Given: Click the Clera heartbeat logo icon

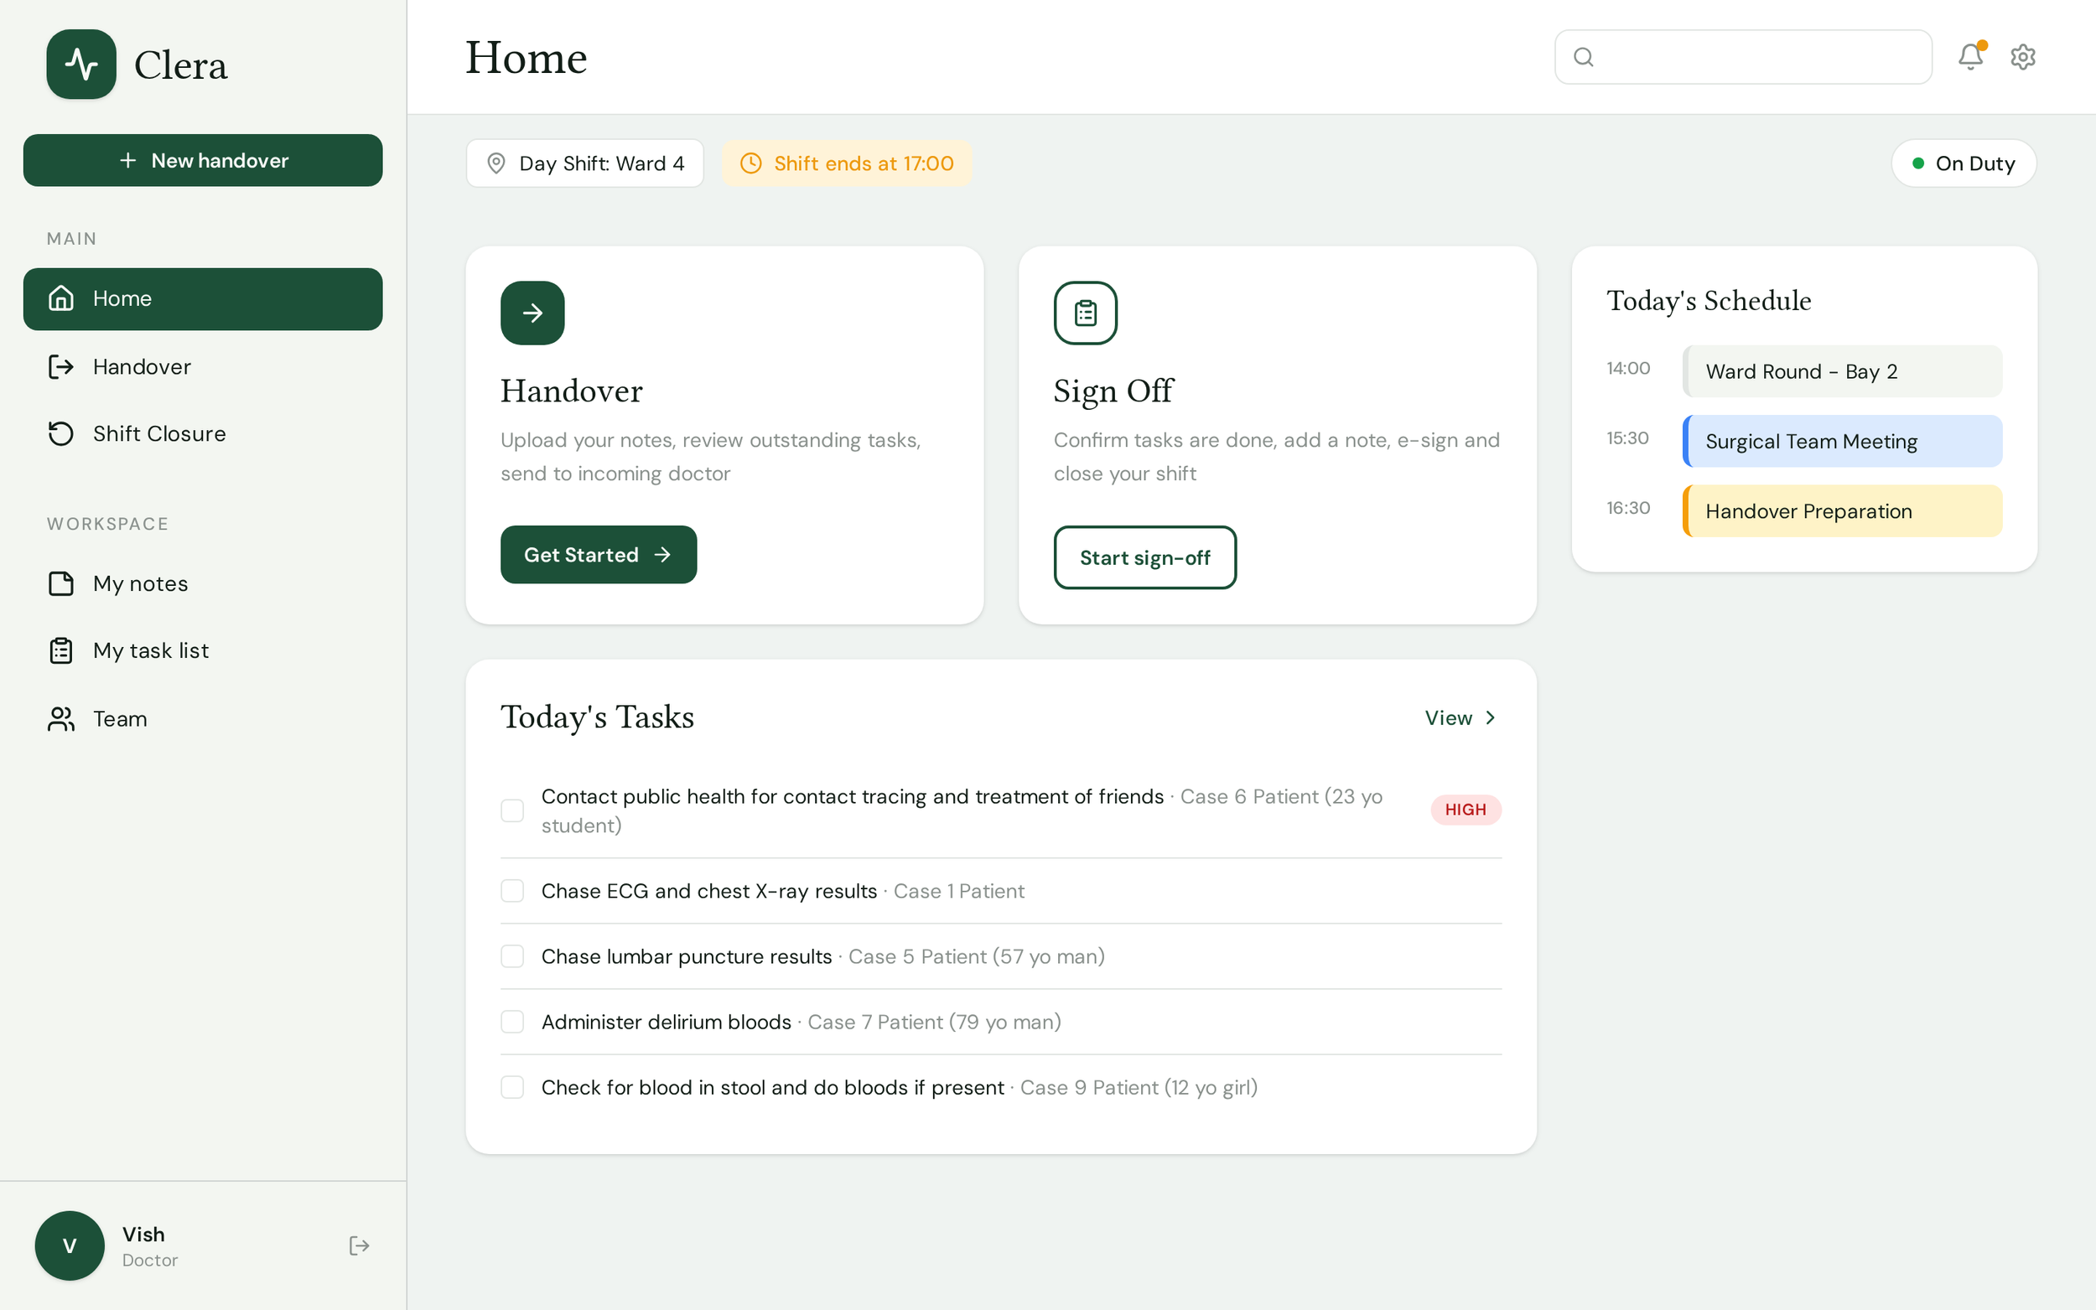Looking at the screenshot, I should pyautogui.click(x=80, y=64).
